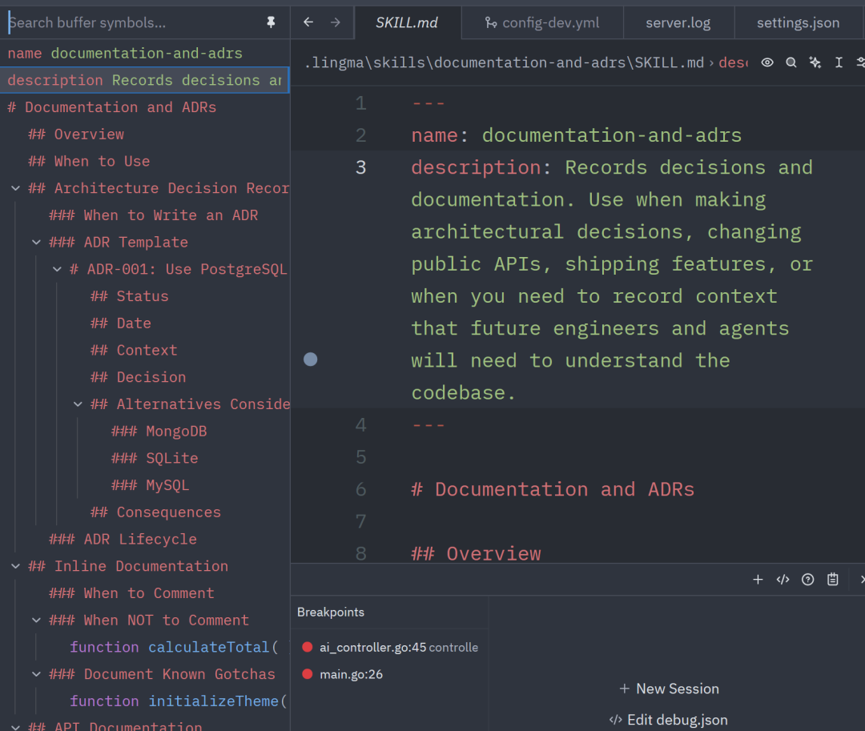Click the pin icon in symbol search
Viewport: 865px width, 731px height.
[271, 22]
